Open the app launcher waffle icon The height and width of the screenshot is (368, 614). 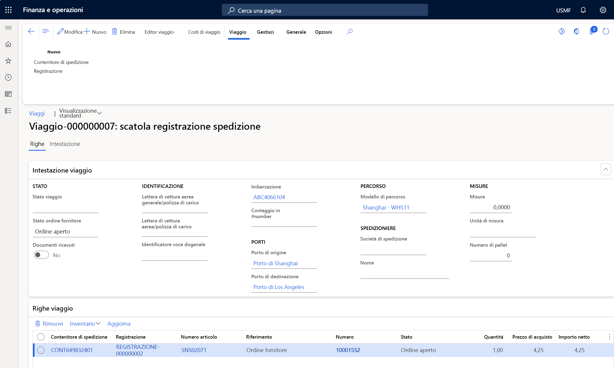pos(8,10)
